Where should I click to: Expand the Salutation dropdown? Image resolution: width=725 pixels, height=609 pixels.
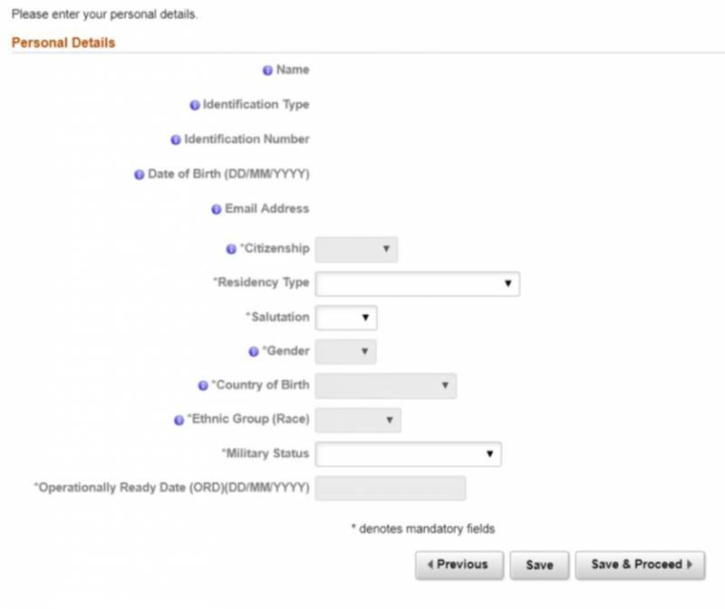pos(345,318)
